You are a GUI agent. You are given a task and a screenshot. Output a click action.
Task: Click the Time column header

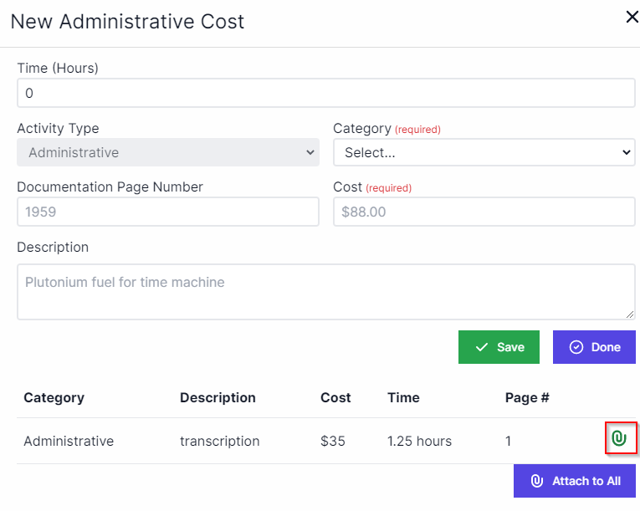click(403, 397)
